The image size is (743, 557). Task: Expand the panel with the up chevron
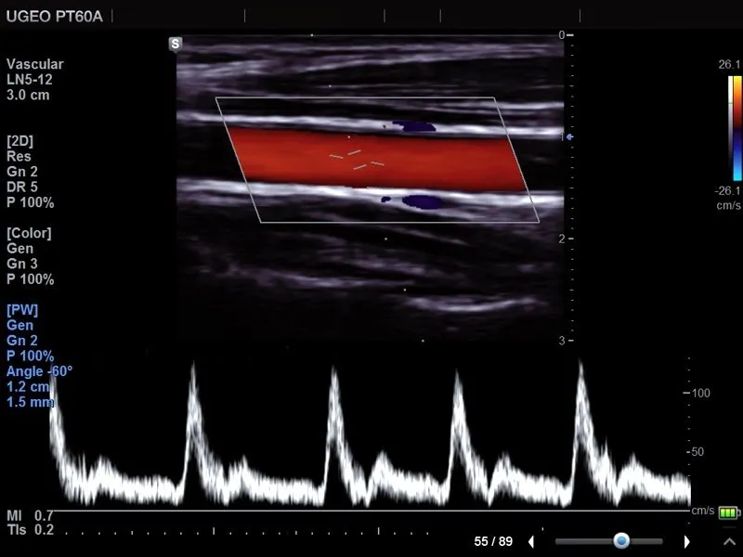click(x=729, y=541)
